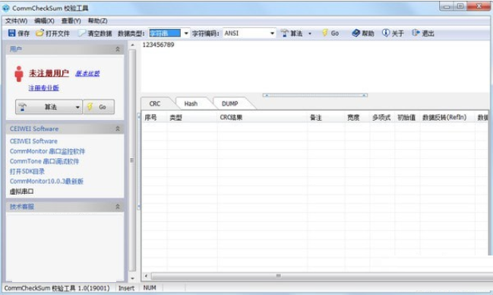Open Help using the book icon

coord(356,33)
